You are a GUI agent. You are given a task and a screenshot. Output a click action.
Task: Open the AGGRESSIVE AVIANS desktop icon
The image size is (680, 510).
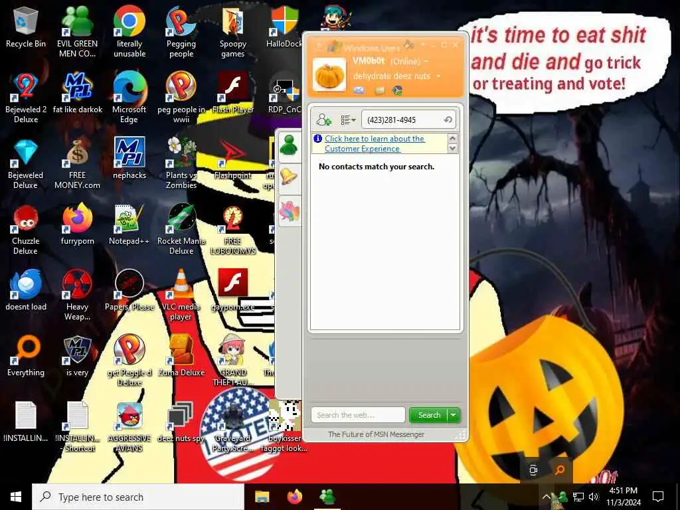pos(129,427)
